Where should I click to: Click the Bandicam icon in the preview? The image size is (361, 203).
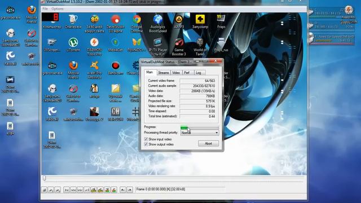tap(116, 68)
